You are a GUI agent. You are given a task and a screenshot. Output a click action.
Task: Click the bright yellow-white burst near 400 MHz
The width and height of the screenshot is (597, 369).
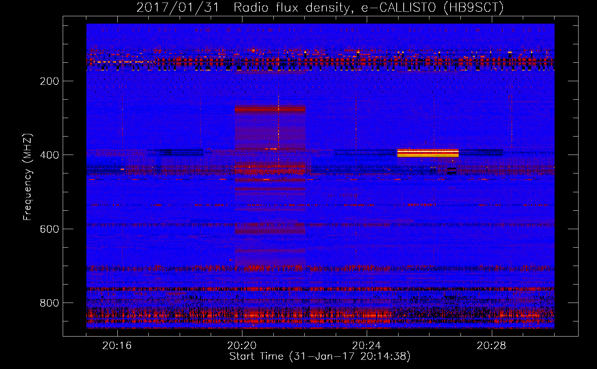point(428,153)
